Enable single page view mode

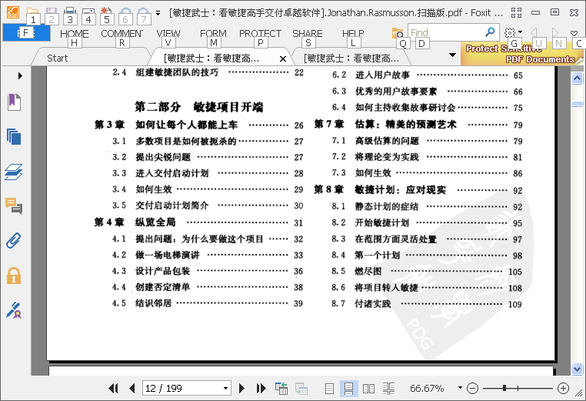tap(329, 389)
